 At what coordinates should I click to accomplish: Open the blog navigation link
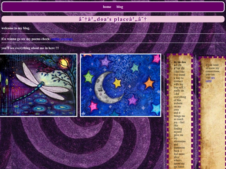(120, 7)
